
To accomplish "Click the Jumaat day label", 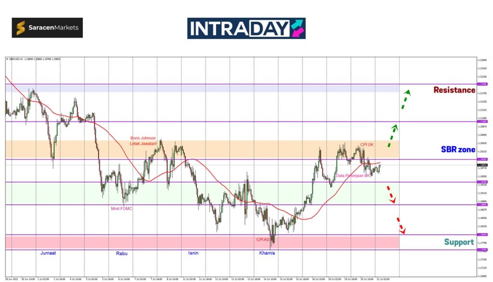I will 48,253.
